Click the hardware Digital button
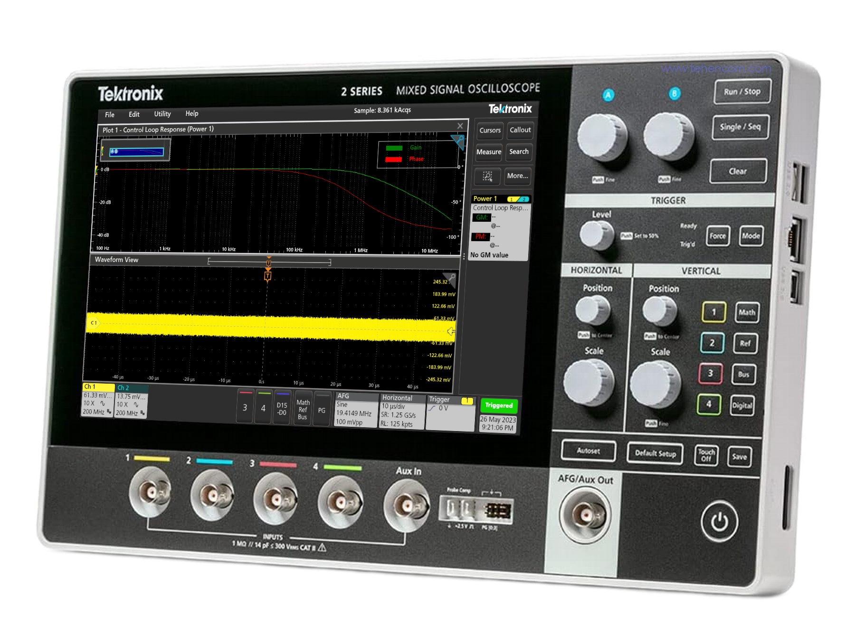855x641 pixels. (742, 406)
